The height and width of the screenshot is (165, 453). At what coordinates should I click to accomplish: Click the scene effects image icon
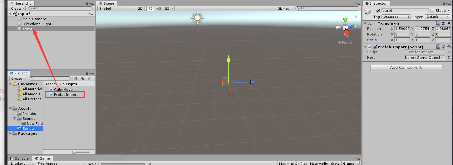[x=167, y=8]
